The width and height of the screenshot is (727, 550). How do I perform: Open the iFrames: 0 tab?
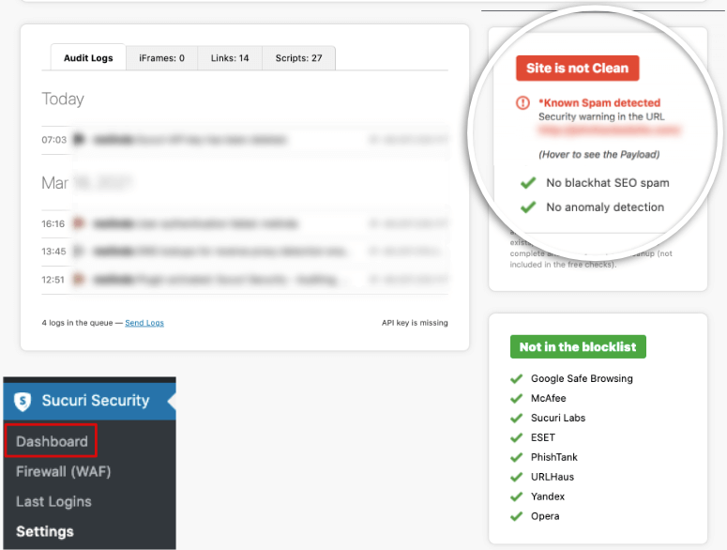[x=161, y=58]
